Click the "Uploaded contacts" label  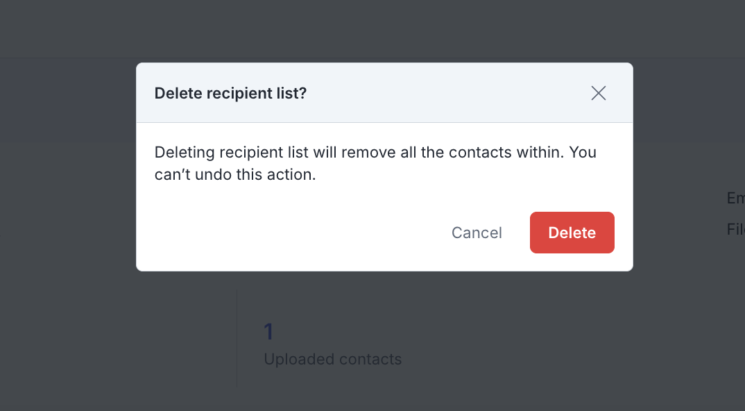coord(333,360)
